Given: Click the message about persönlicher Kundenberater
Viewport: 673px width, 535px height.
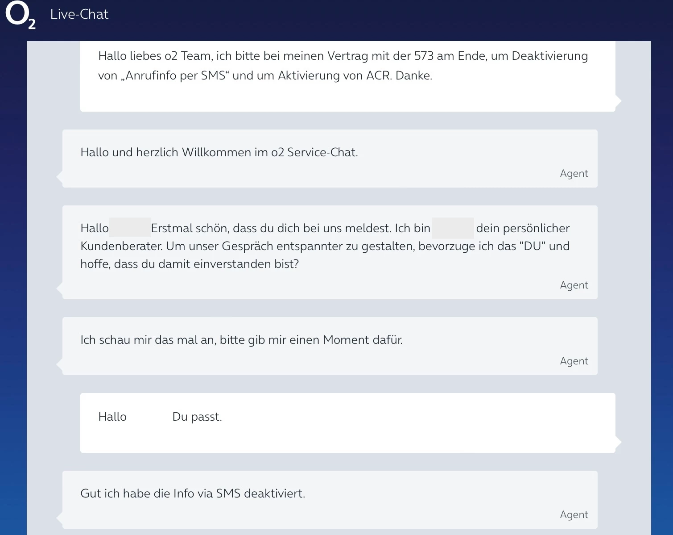Looking at the screenshot, I should point(325,246).
